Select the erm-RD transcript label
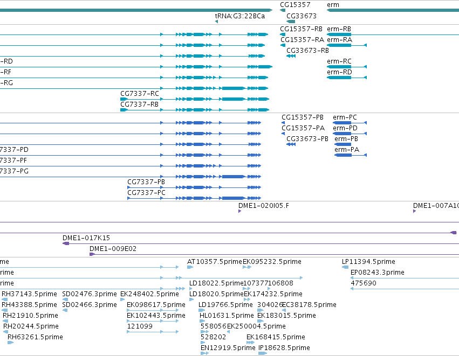The width and height of the screenshot is (459, 356). tap(340, 72)
